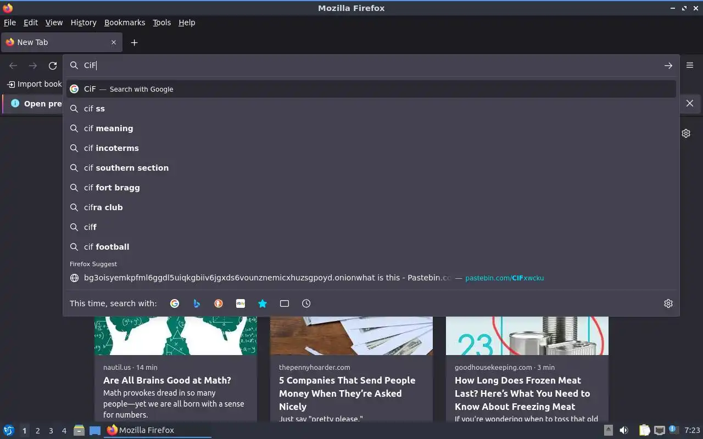The width and height of the screenshot is (703, 439).
Task: Open search settings gear in dropdown
Action: tap(668, 303)
